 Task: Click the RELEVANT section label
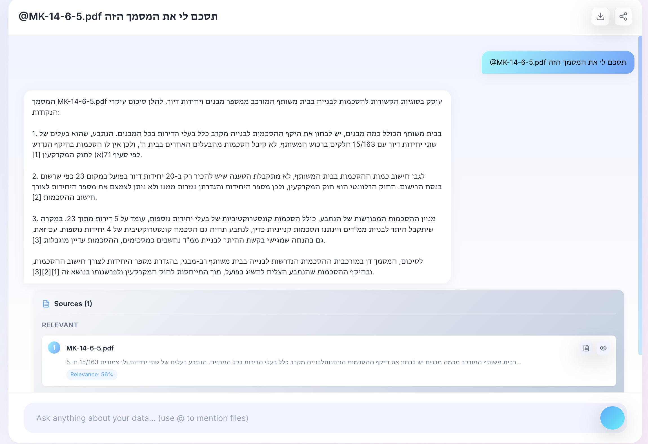pos(60,325)
